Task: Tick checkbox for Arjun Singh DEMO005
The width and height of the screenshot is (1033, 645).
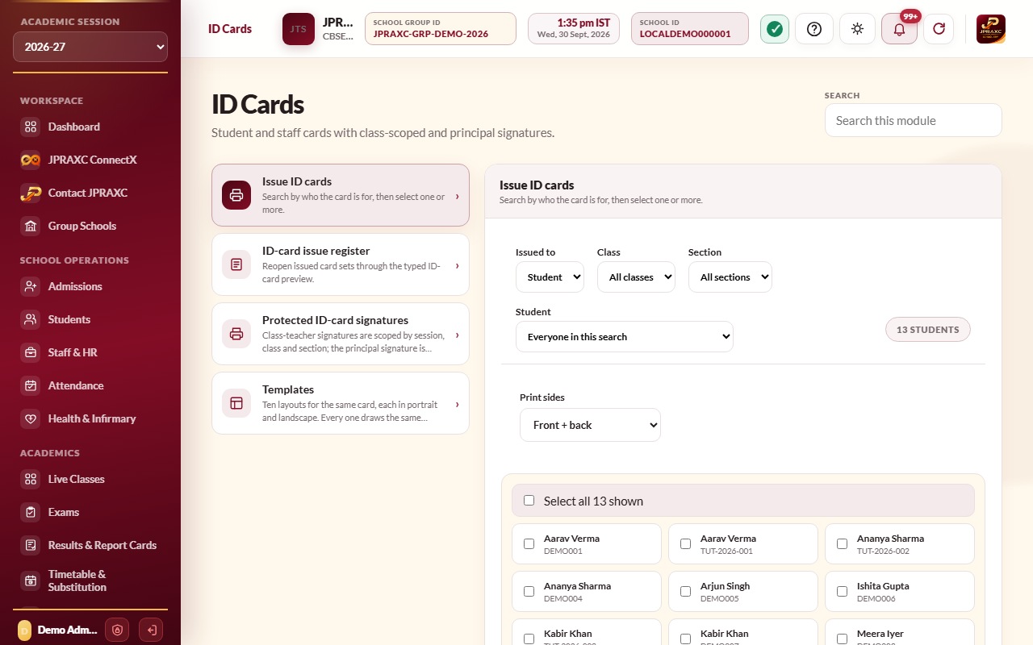Action: point(686,592)
